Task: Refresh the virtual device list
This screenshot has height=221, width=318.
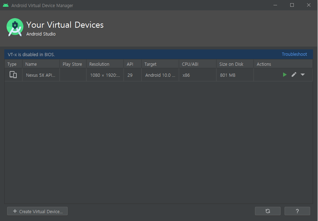Action: point(268,211)
